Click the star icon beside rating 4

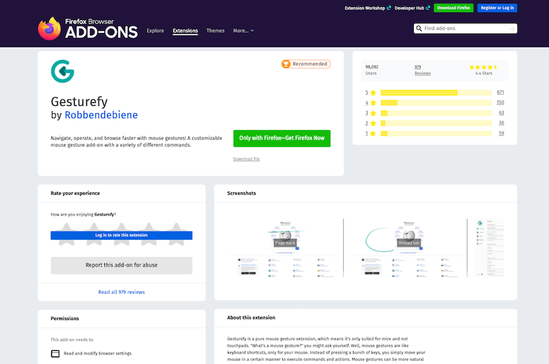(x=373, y=102)
